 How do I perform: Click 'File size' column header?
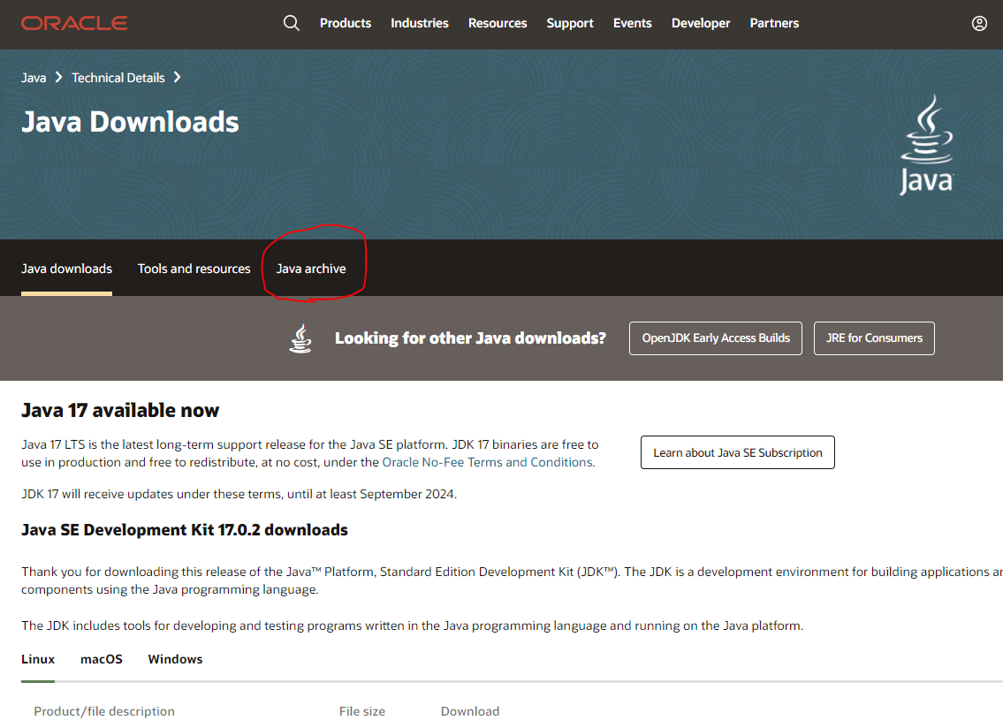(x=362, y=711)
